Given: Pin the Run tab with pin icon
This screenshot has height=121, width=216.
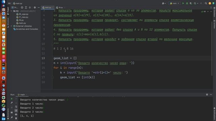Looking at the screenshot, I should pyautogui.click(x=12, y=117).
